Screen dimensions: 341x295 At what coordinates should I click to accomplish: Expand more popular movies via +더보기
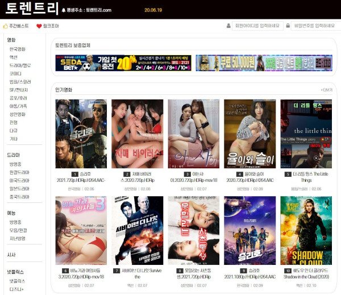(326, 90)
